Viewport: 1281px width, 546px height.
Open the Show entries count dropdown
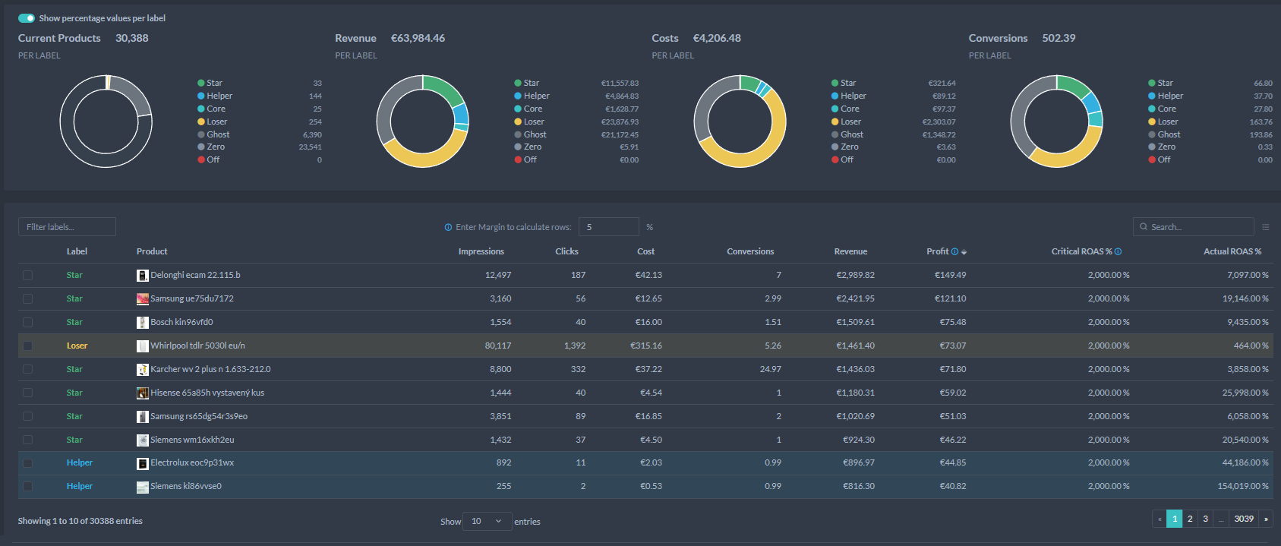(x=487, y=521)
